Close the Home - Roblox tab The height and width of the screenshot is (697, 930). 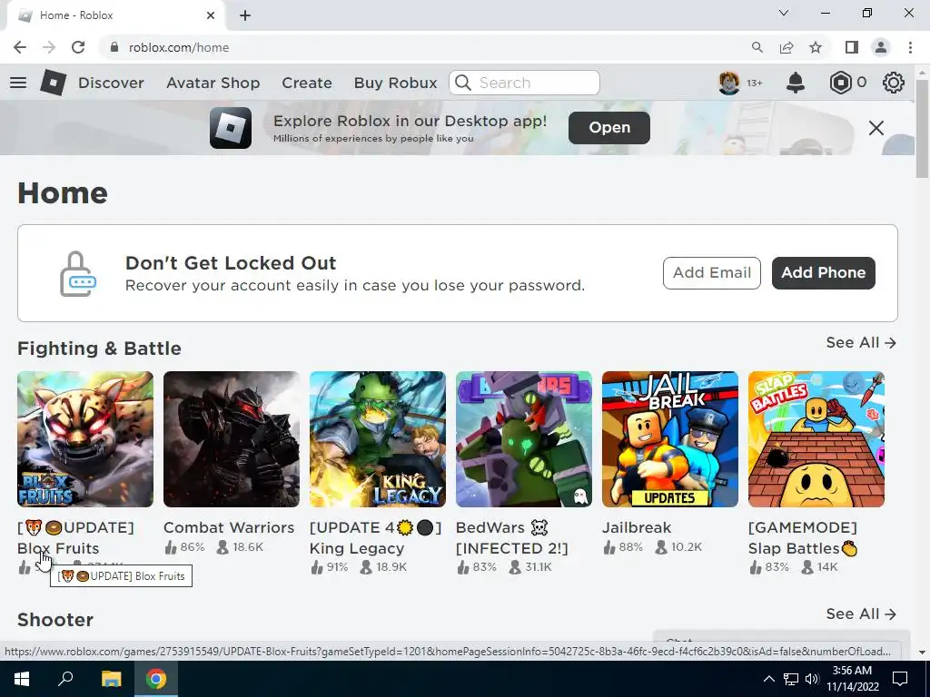(211, 15)
